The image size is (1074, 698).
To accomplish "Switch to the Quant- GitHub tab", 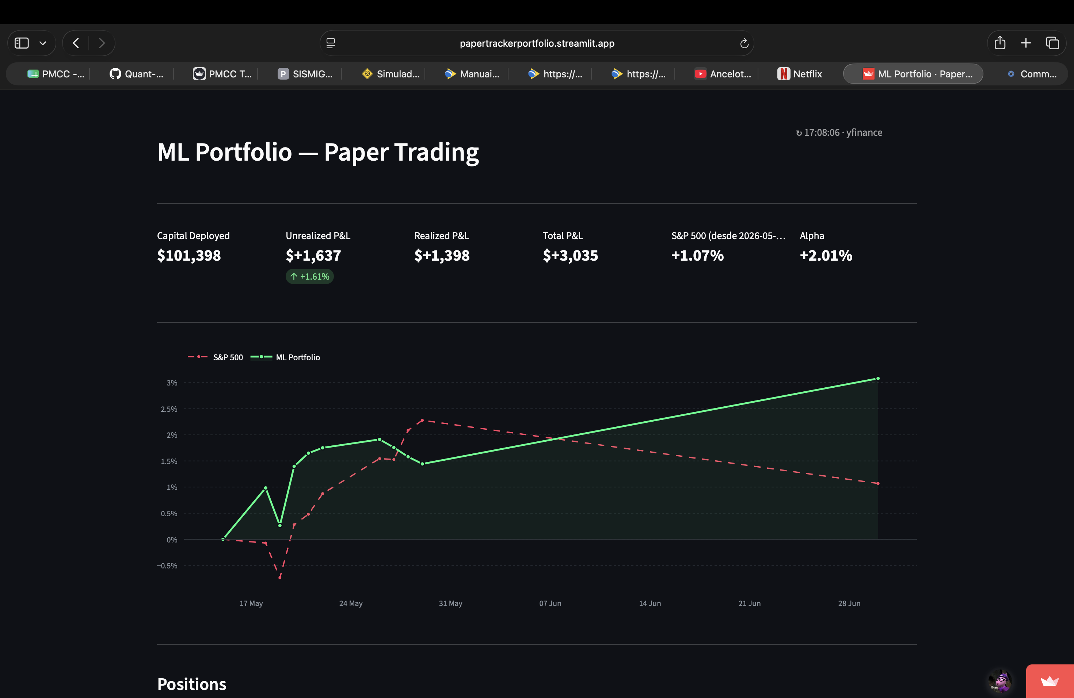I will (136, 74).
